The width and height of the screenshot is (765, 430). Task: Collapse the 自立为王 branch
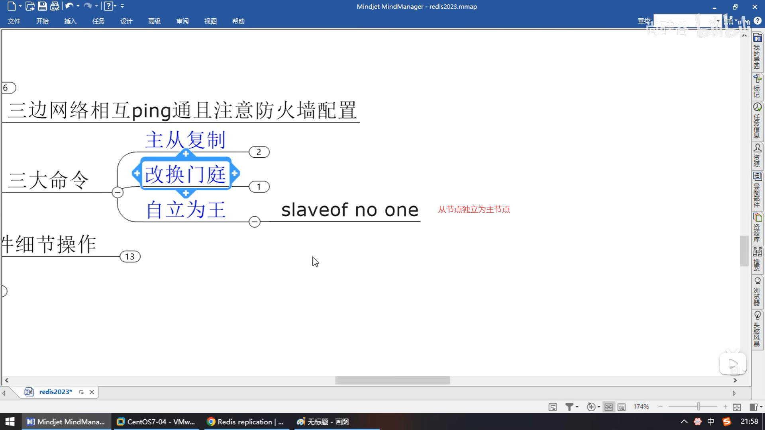[x=255, y=222]
